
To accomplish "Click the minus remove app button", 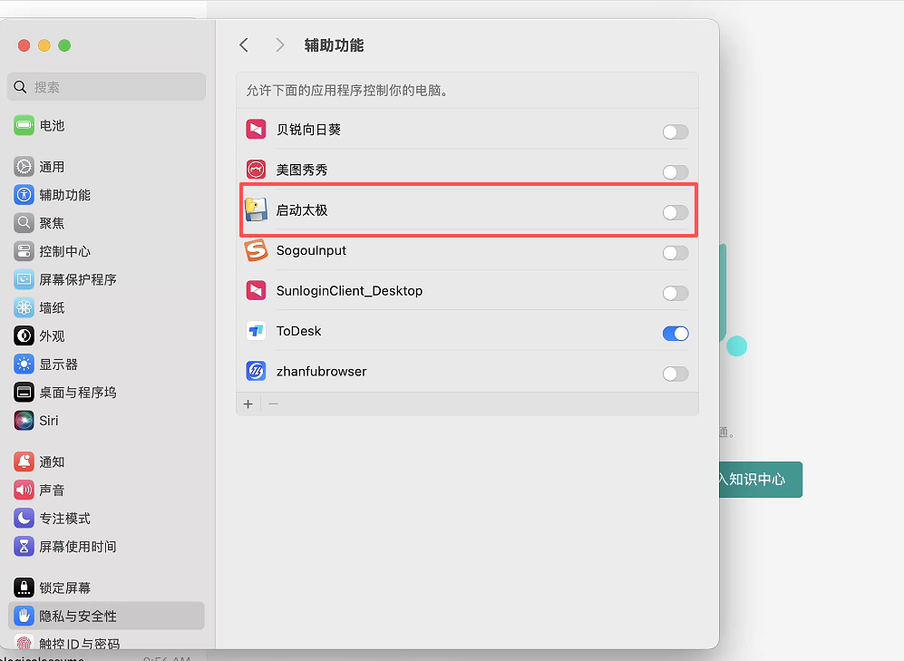I will [x=273, y=403].
